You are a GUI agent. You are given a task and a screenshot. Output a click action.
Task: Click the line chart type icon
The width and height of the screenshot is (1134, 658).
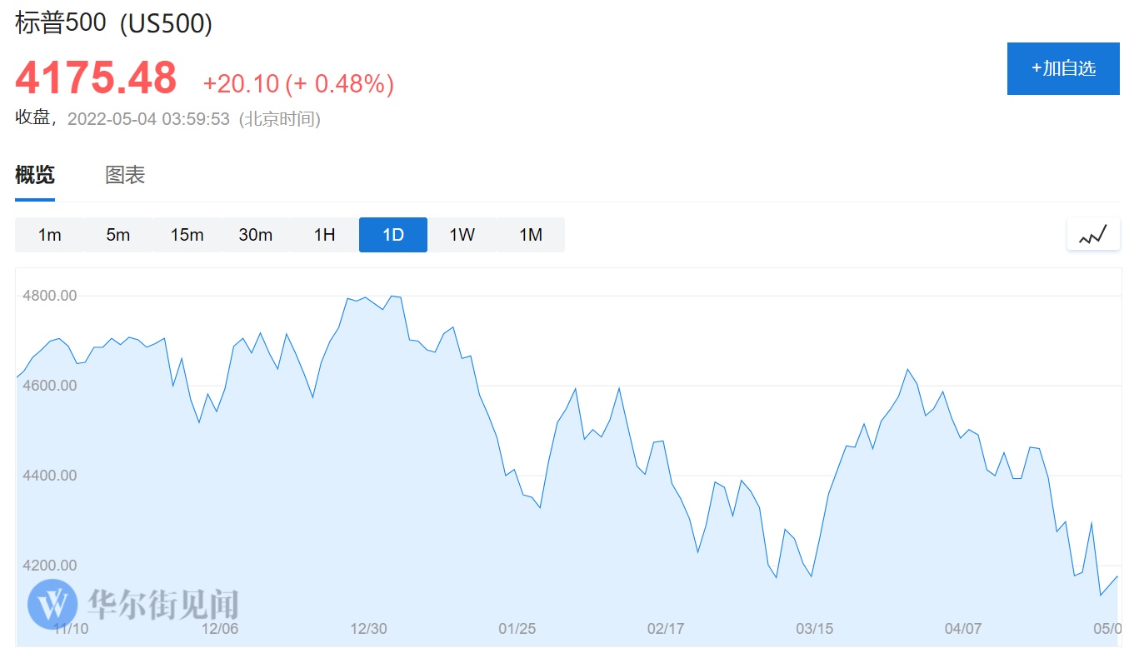pos(1092,235)
